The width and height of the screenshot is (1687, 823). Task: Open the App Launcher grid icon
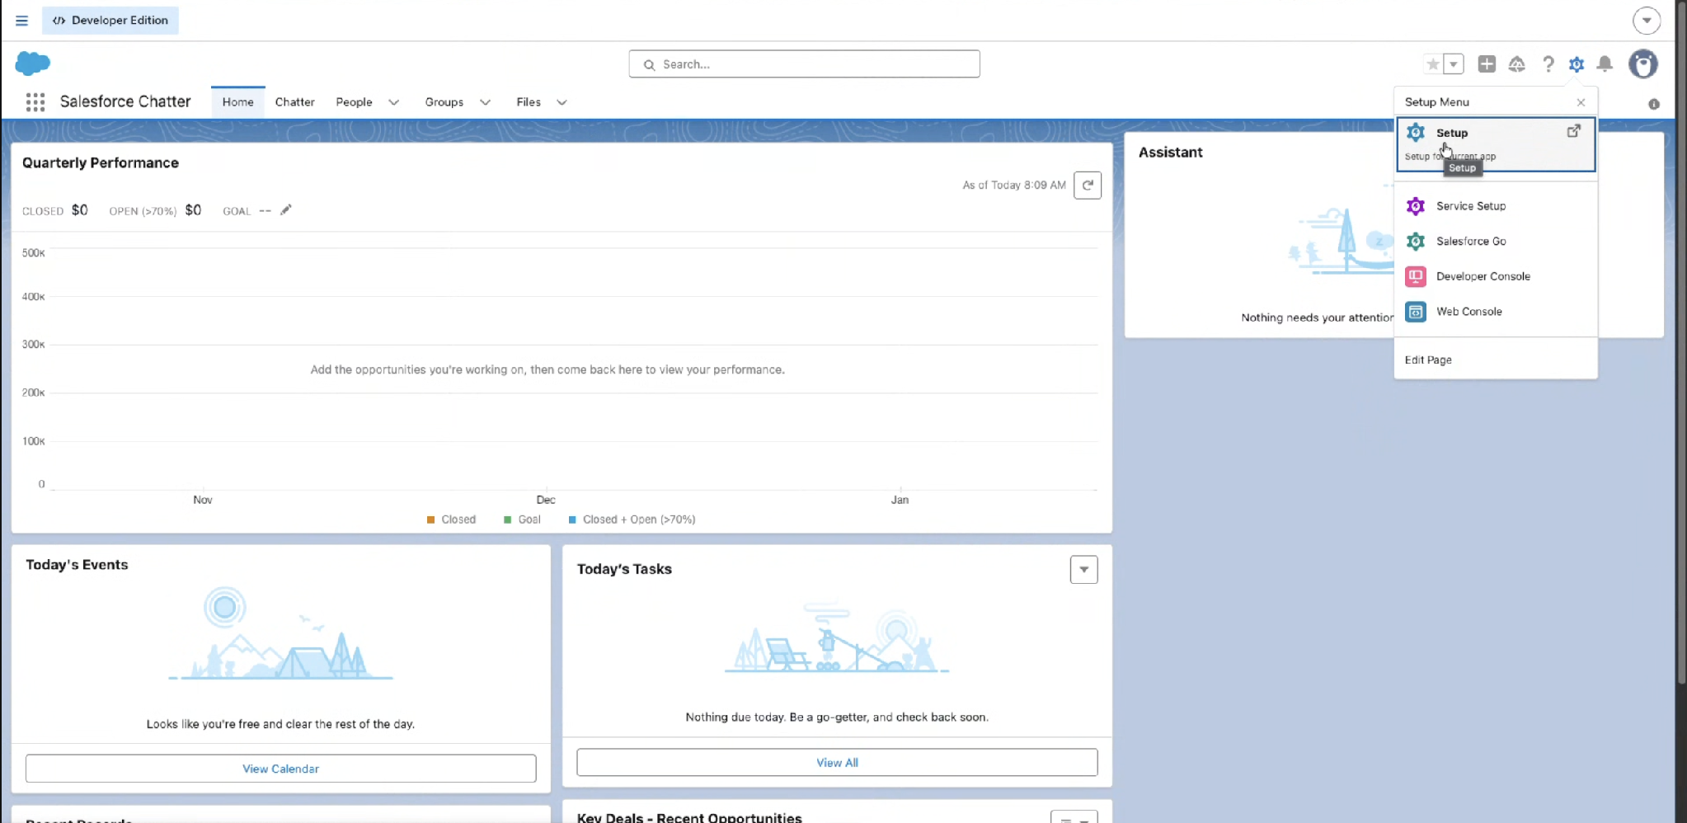pyautogui.click(x=35, y=102)
